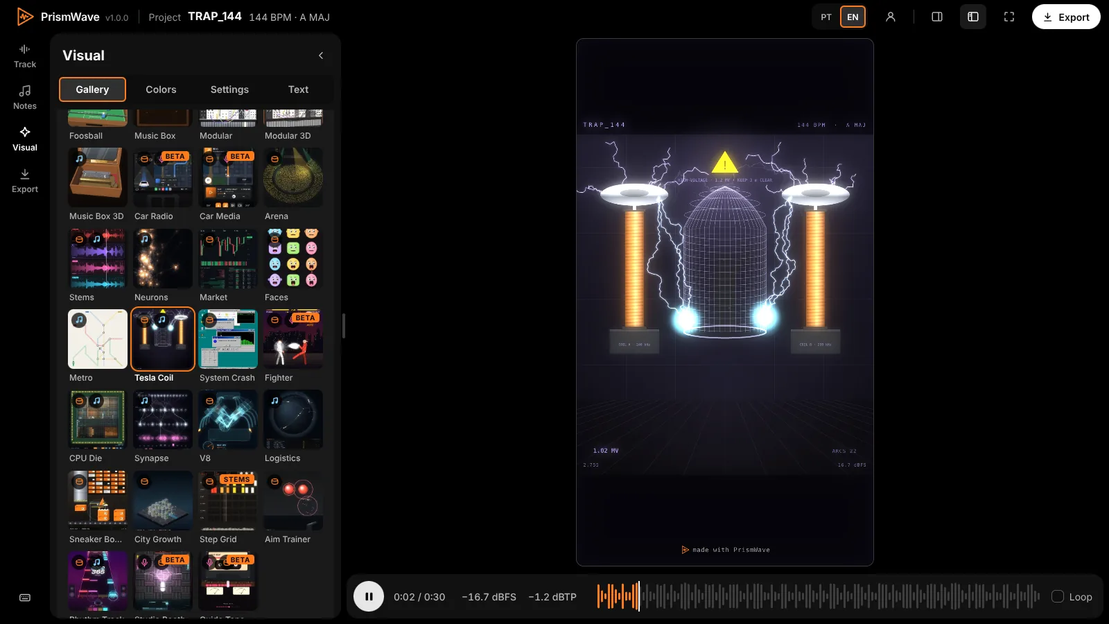The height and width of the screenshot is (624, 1109).
Task: Select the Synapse visual
Action: point(163,426)
